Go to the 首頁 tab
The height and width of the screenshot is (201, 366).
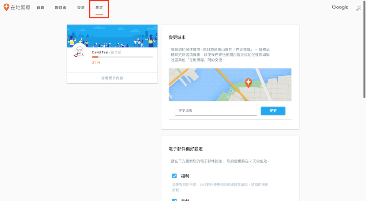(x=40, y=8)
